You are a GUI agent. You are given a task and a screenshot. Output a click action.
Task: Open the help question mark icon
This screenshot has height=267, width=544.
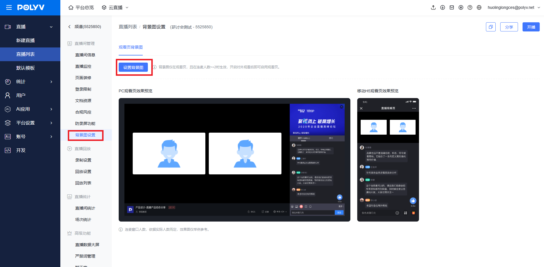pos(470,7)
